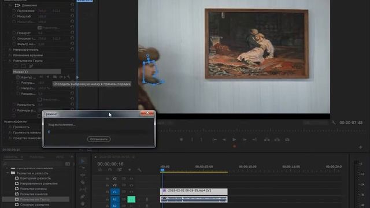The height and width of the screenshot is (208, 370).
Task: Open the program monitor button editor plus
Action: [360, 147]
